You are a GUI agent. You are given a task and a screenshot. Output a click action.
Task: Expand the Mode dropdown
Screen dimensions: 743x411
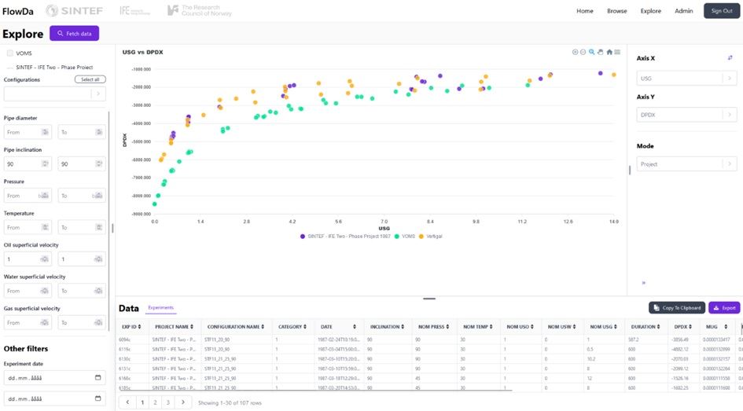(686, 164)
